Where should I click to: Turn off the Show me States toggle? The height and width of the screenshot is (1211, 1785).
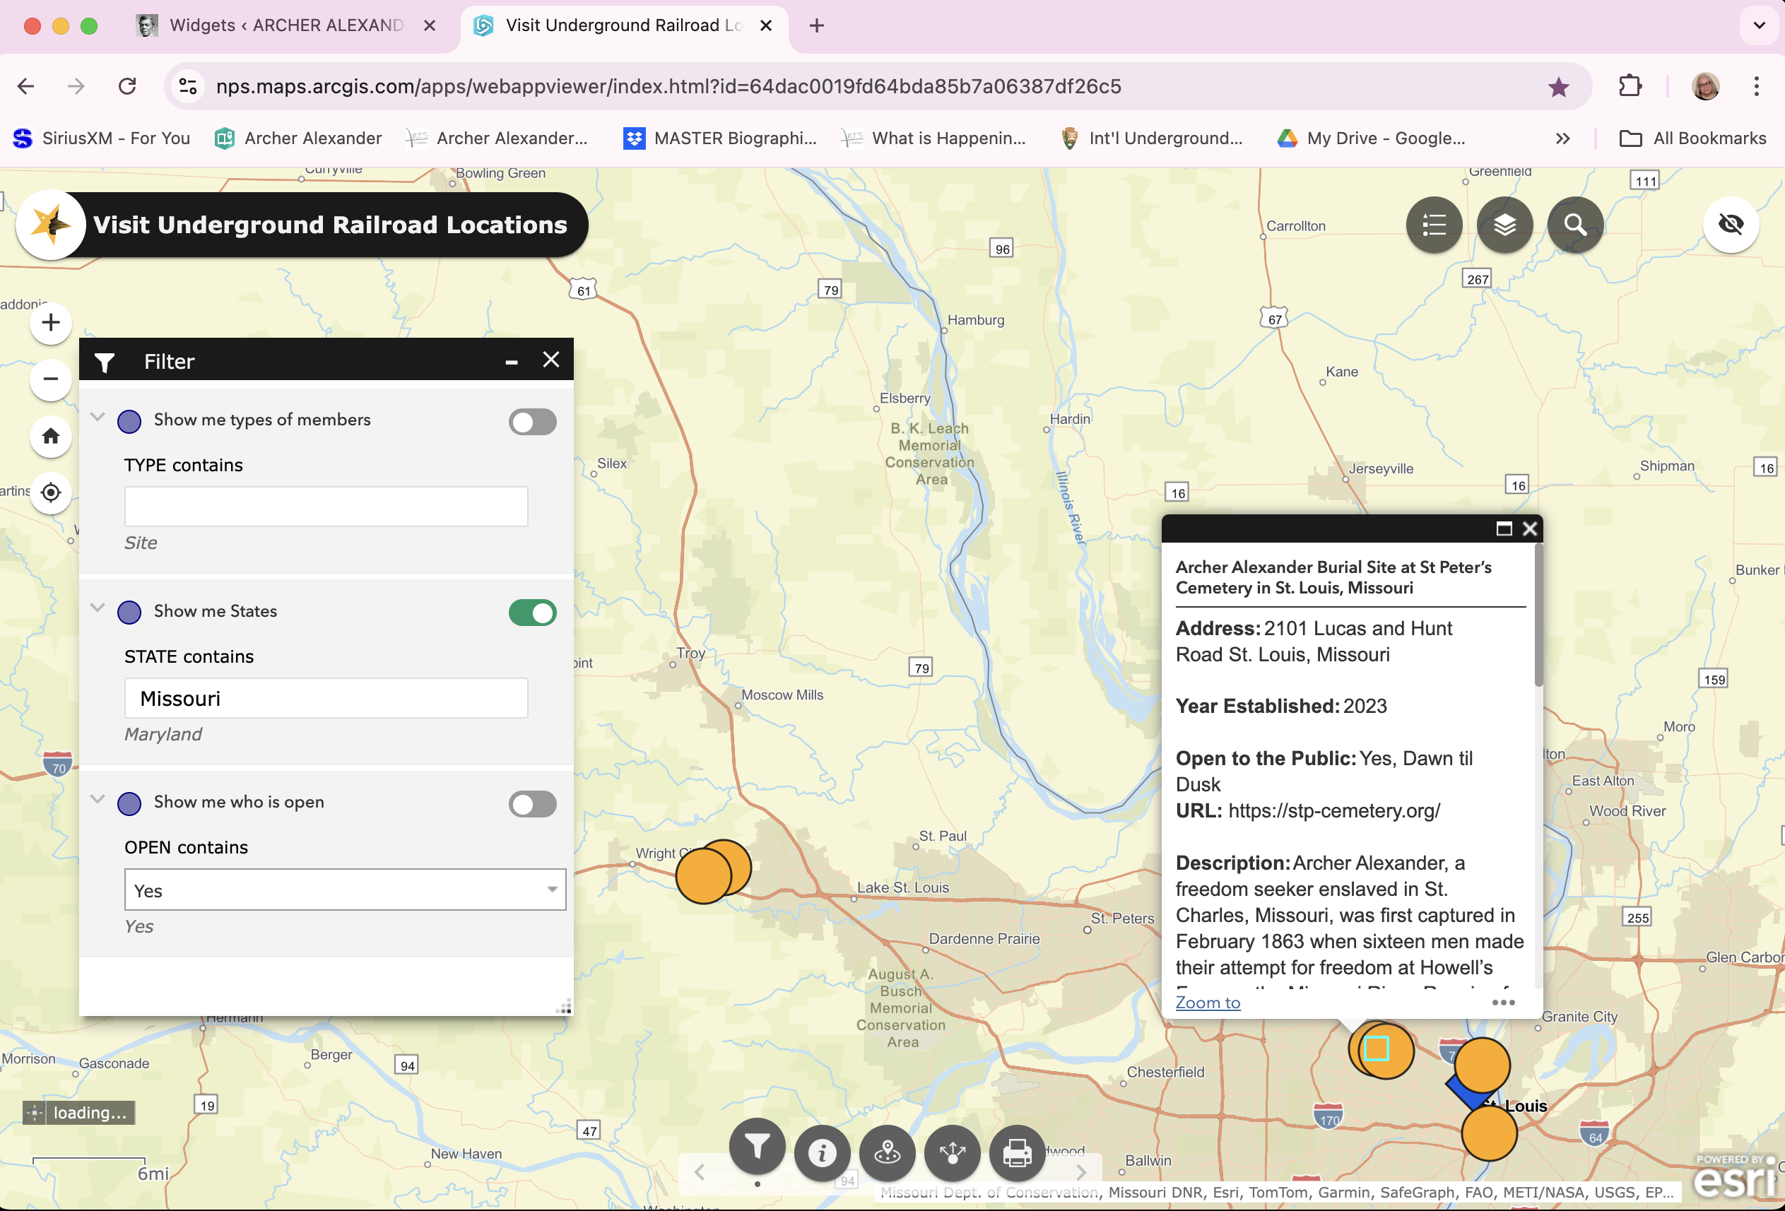[532, 613]
